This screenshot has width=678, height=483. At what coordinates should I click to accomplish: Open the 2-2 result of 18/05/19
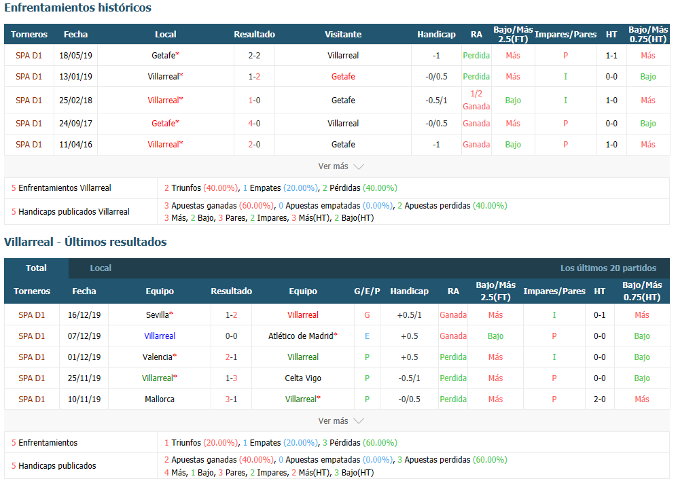point(254,55)
